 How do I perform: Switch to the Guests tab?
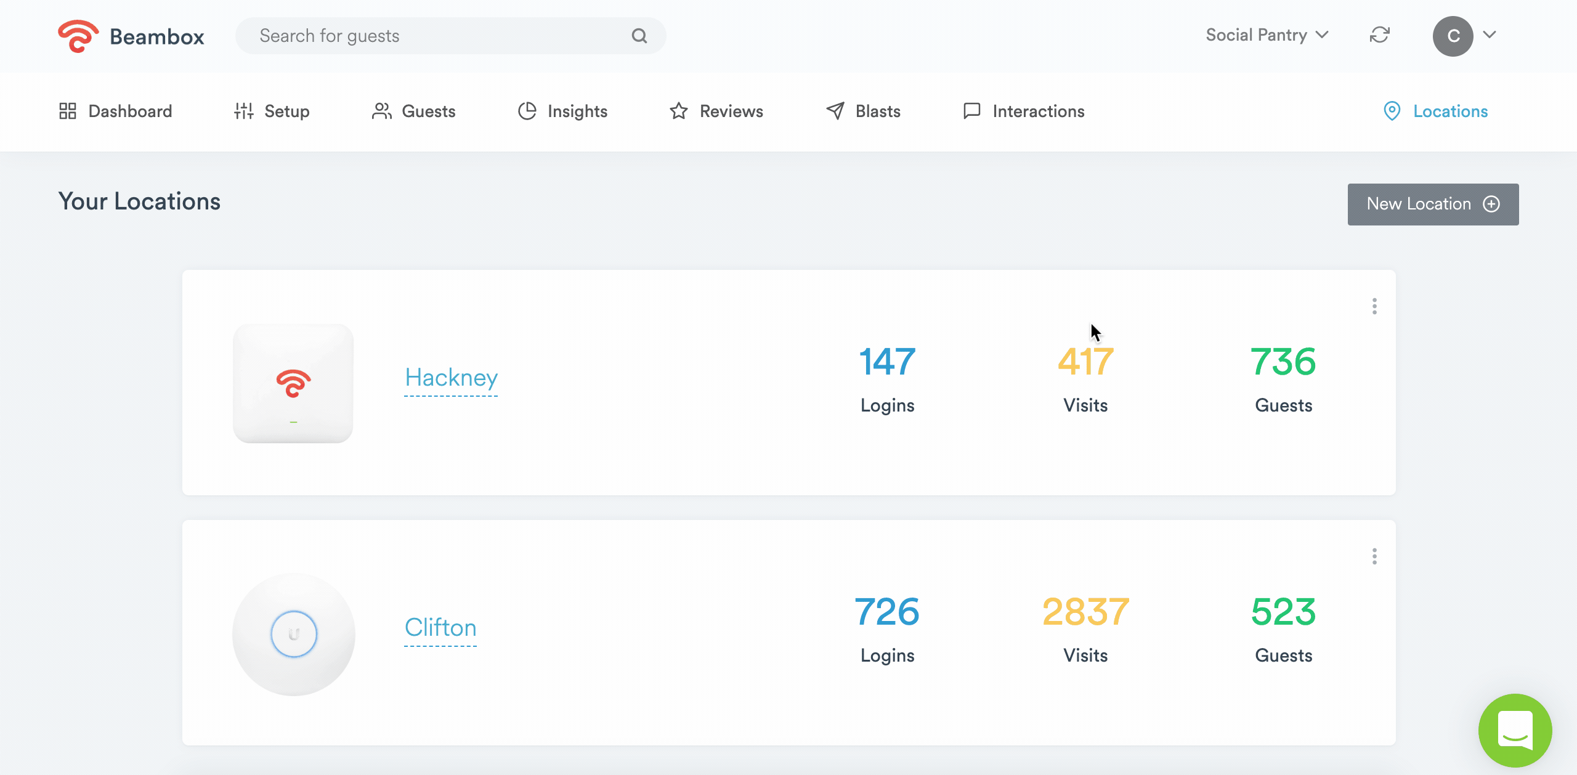[414, 111]
